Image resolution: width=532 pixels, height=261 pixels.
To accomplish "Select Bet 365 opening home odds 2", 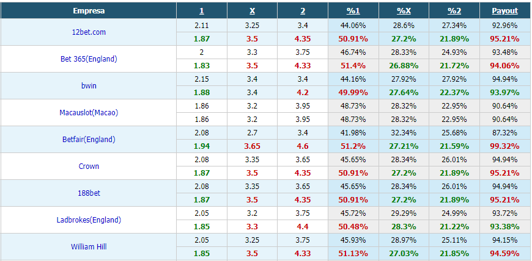I will tap(202, 52).
